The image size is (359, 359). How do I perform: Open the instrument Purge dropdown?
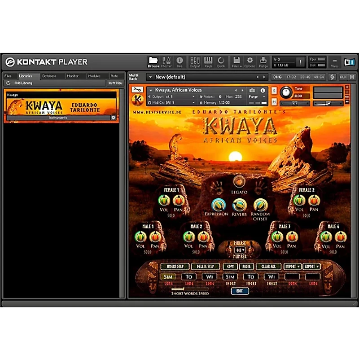pos(257,96)
